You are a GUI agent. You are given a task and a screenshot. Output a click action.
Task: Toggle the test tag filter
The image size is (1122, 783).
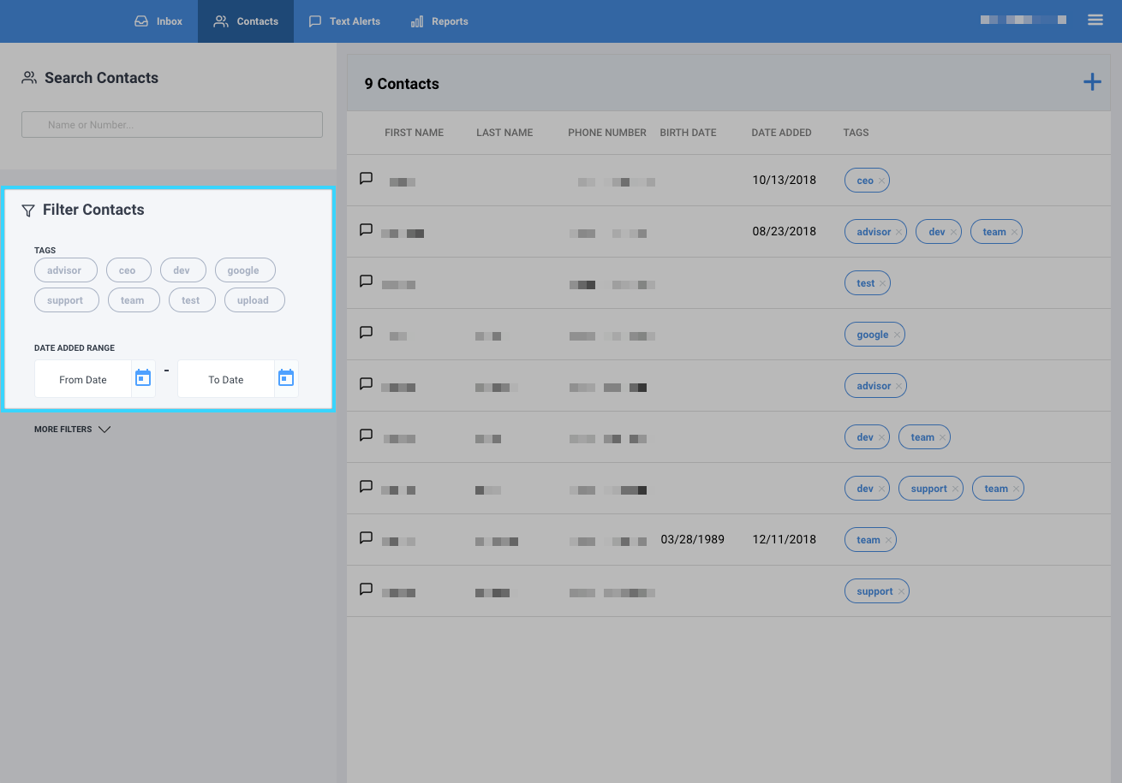191,300
